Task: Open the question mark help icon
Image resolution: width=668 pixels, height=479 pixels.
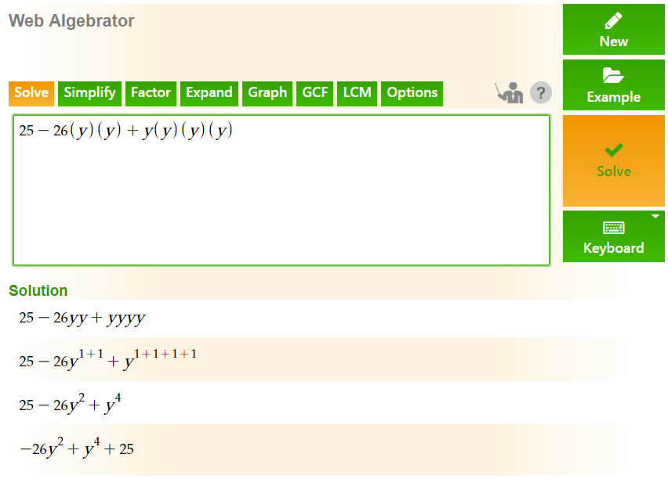Action: pos(541,92)
